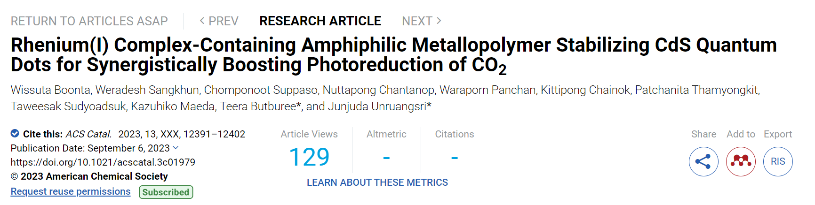Add article to Mendeley via icon
Viewport: 815px width, 205px height.
coord(741,162)
